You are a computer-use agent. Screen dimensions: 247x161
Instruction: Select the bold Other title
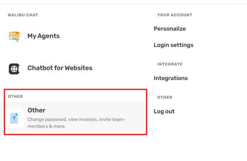coord(36,110)
